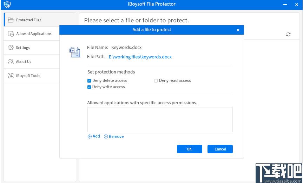Click the plus circle icon beside Add
This screenshot has width=303, height=183.
click(x=90, y=136)
